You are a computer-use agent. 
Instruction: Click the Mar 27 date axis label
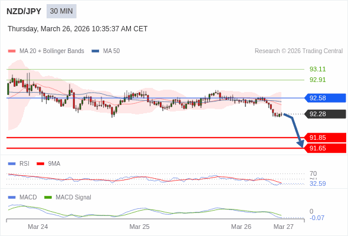coord(284,227)
